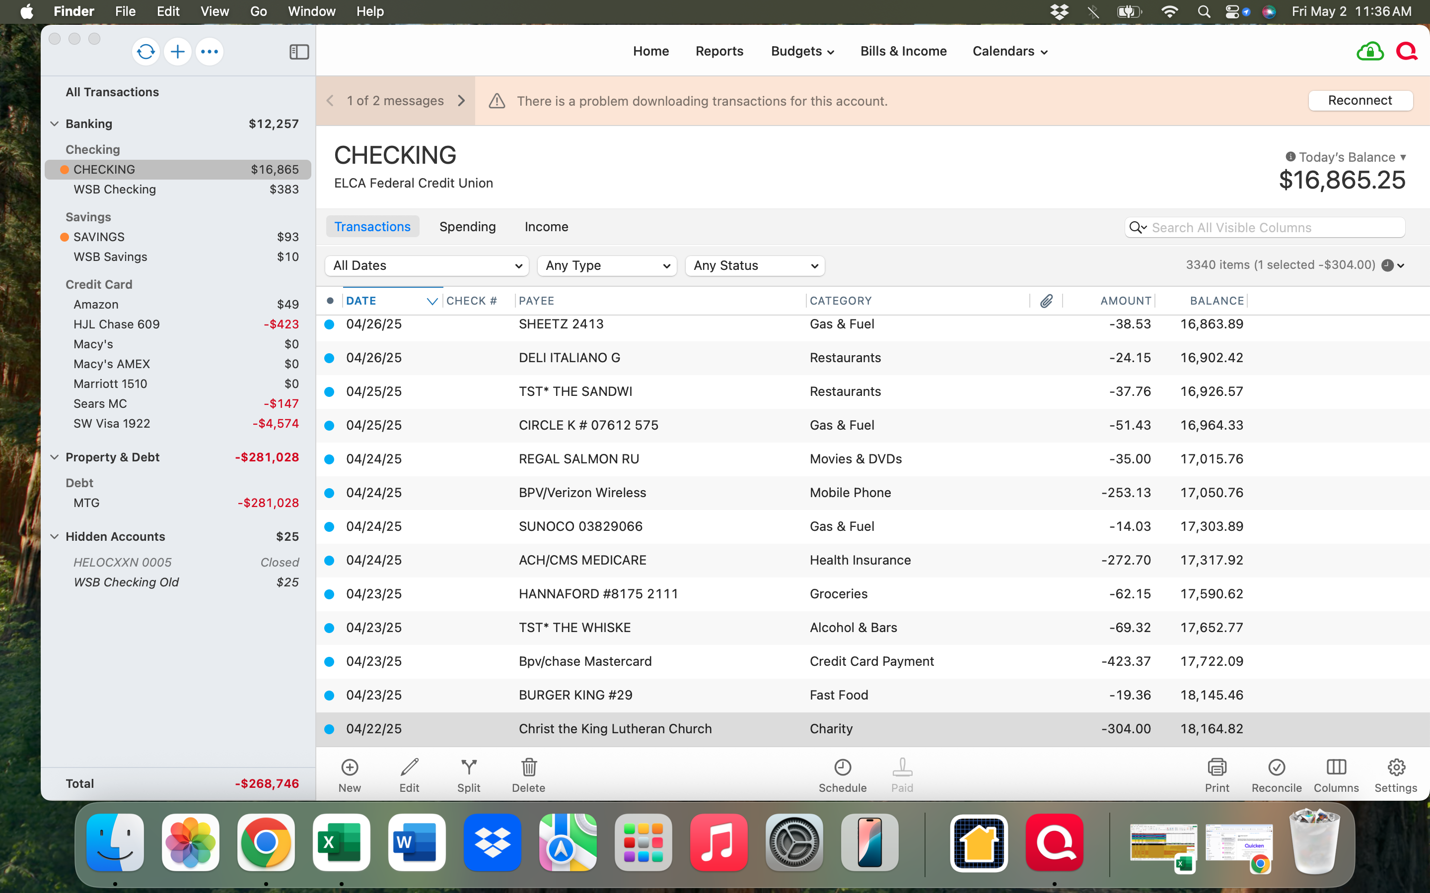Image resolution: width=1430 pixels, height=893 pixels.
Task: Click the attachment paperclip column header
Action: [1046, 301]
